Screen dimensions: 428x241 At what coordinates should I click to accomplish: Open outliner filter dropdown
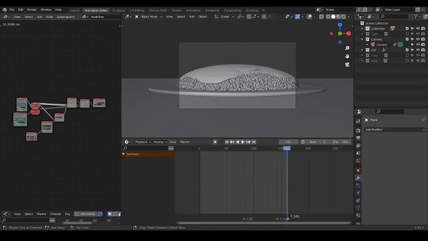(417, 17)
